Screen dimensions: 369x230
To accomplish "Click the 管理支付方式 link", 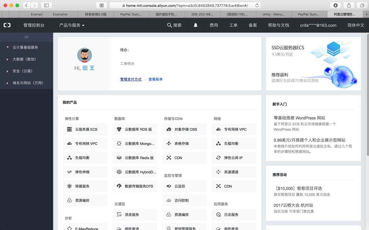I will coord(131,79).
